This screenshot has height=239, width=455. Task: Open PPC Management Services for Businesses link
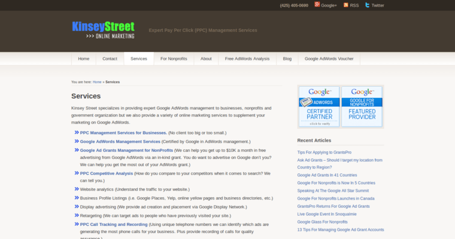coord(123,133)
